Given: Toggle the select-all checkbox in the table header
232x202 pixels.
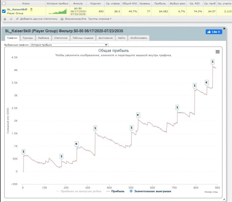Looking at the screenshot, I should coord(4,3).
